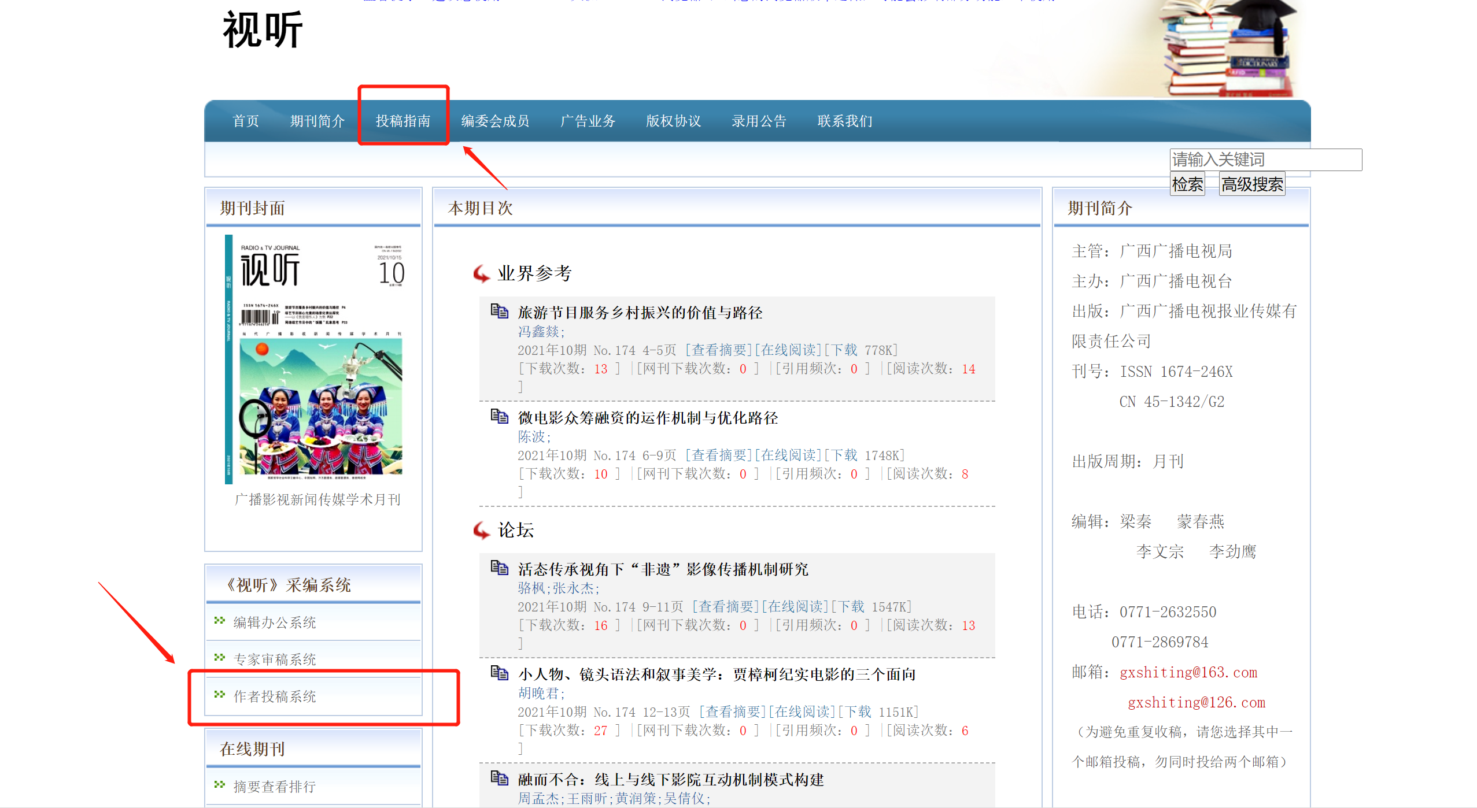
Task: Click the document icon beside 小人物、镜头语法和叙事美学
Action: pos(499,673)
